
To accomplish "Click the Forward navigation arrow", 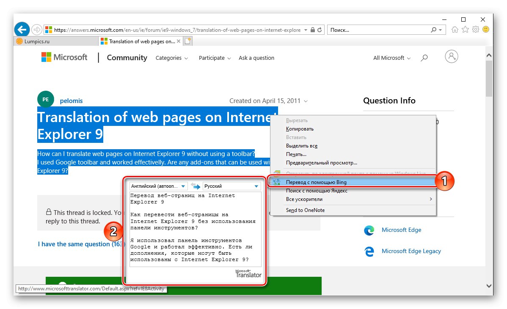I will [36, 29].
